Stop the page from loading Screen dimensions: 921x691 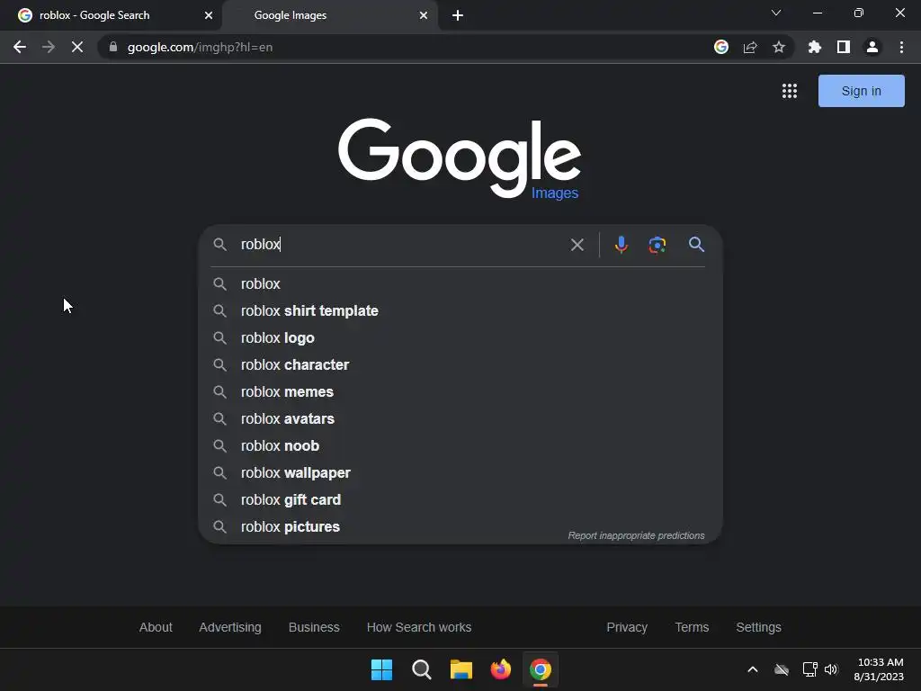pos(77,47)
